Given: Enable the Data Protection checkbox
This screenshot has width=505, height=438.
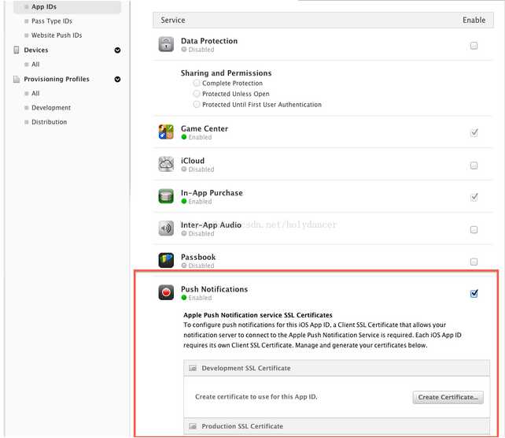Looking at the screenshot, I should pyautogui.click(x=474, y=46).
